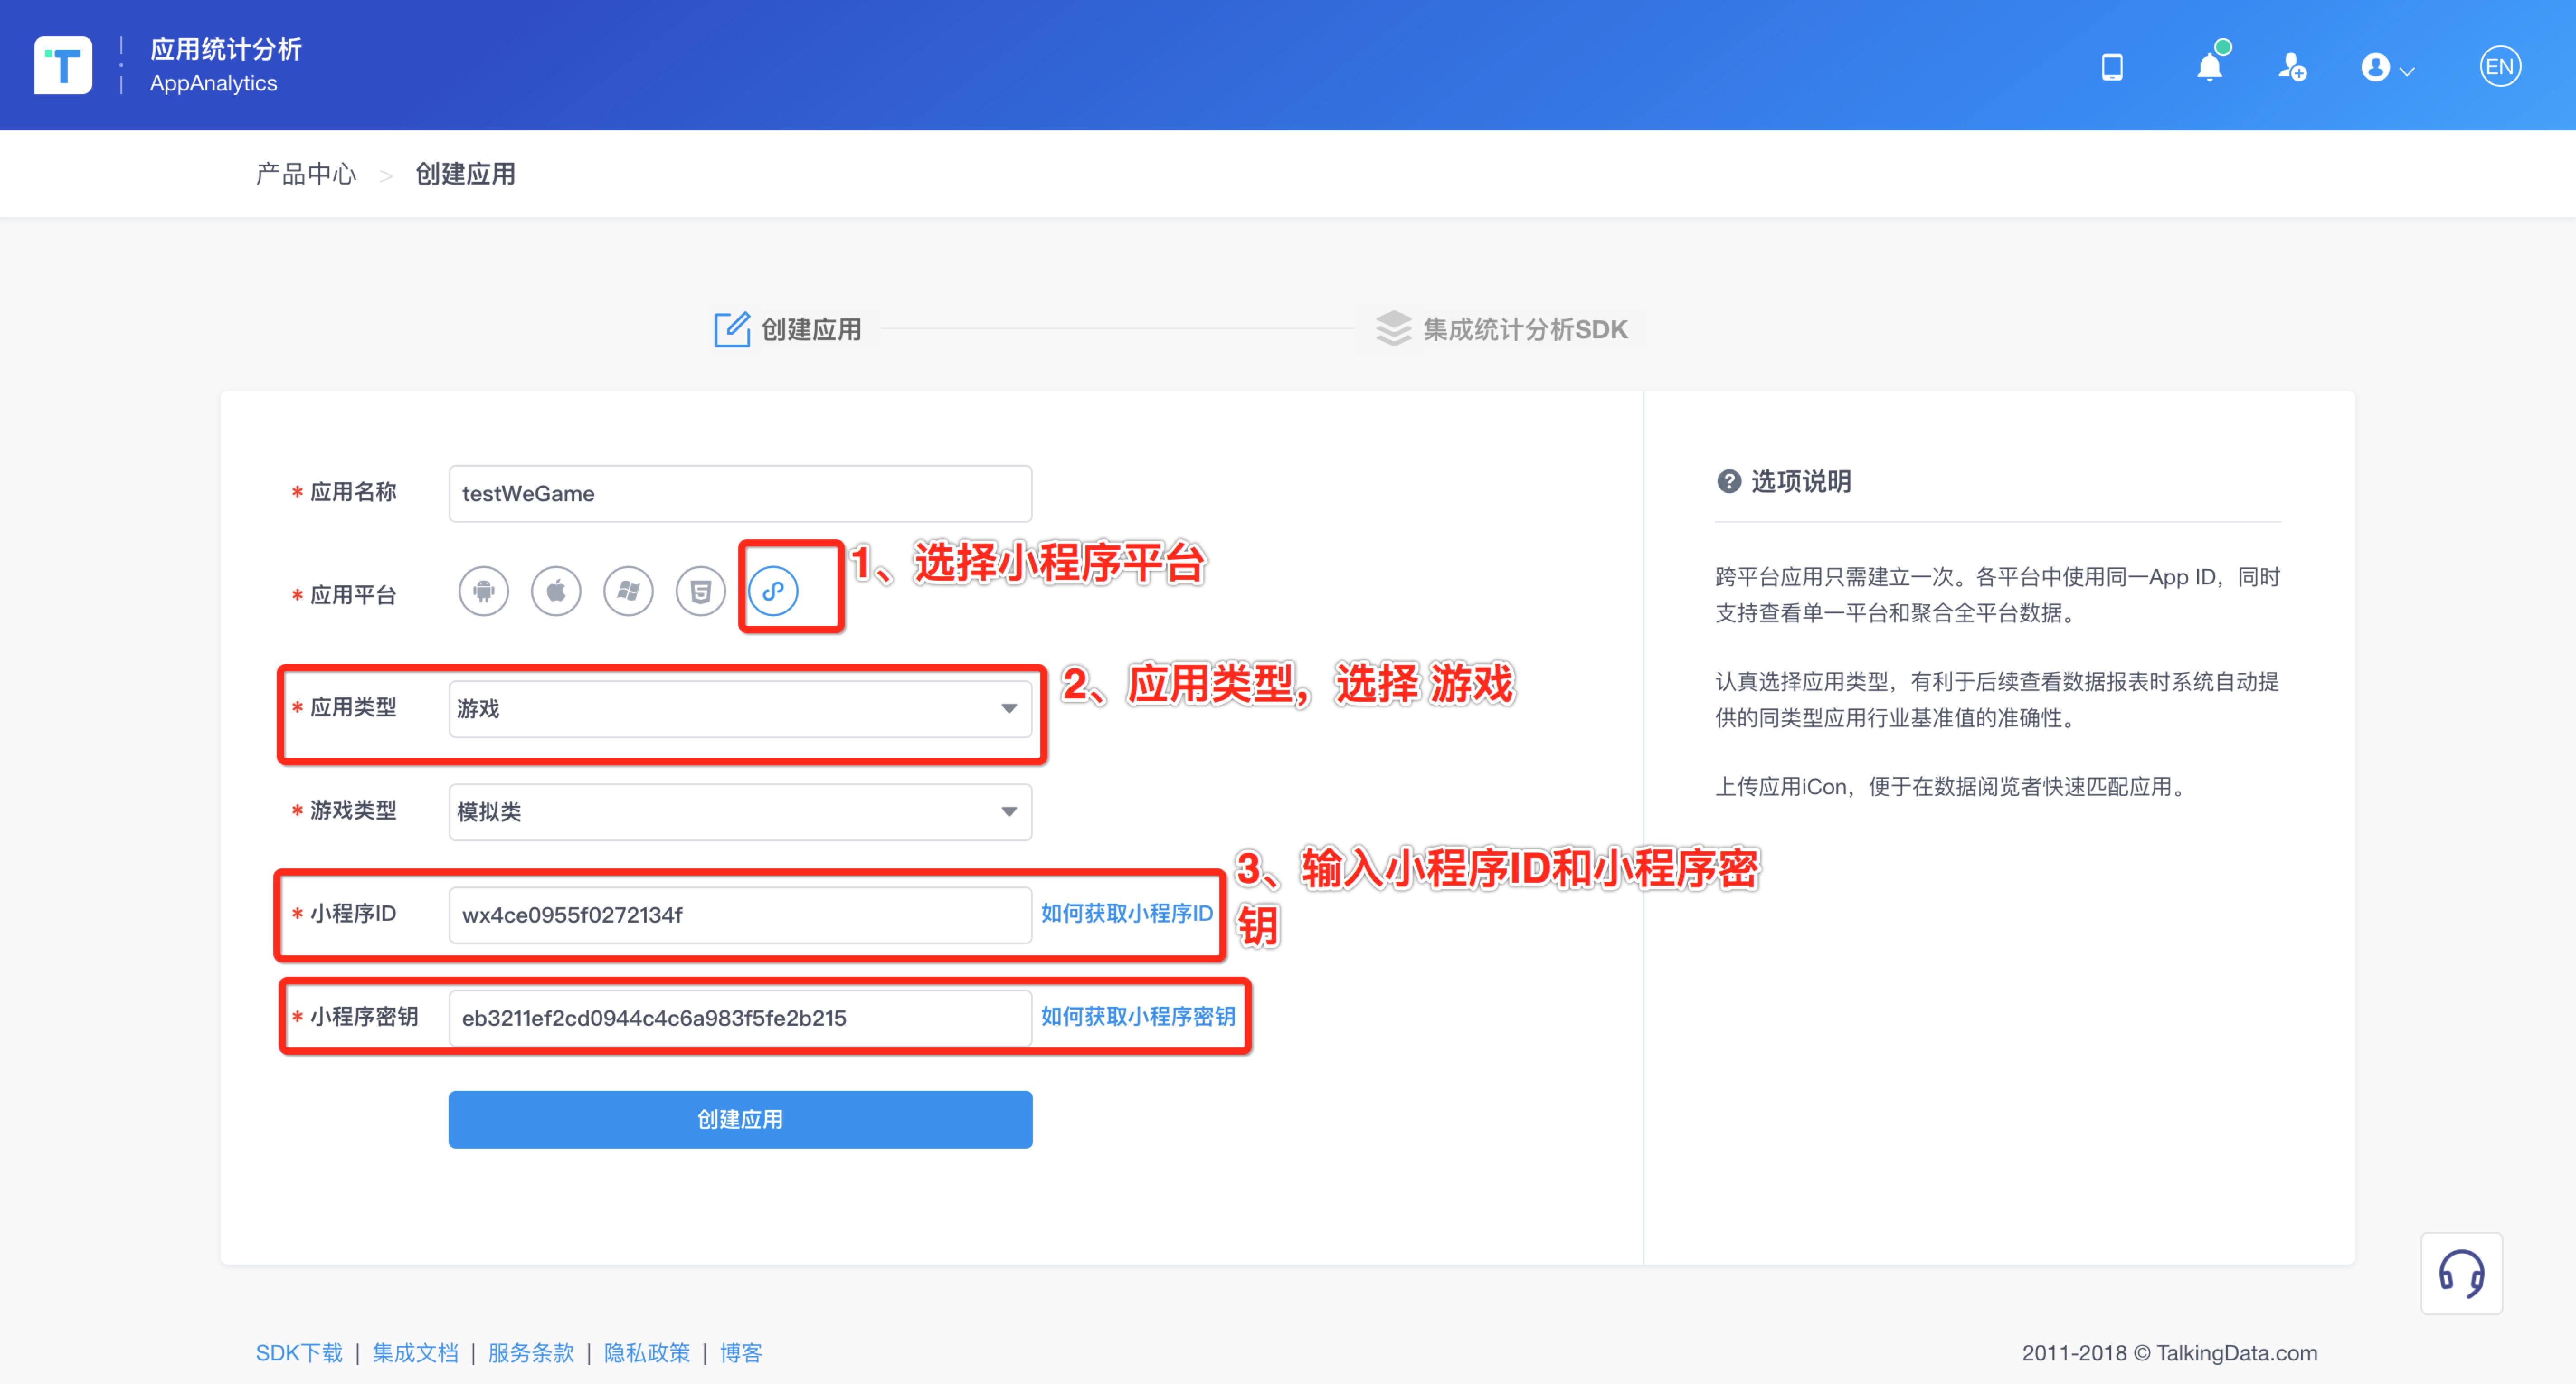This screenshot has height=1384, width=2576.
Task: Open the 博客 footer link
Action: click(x=741, y=1353)
